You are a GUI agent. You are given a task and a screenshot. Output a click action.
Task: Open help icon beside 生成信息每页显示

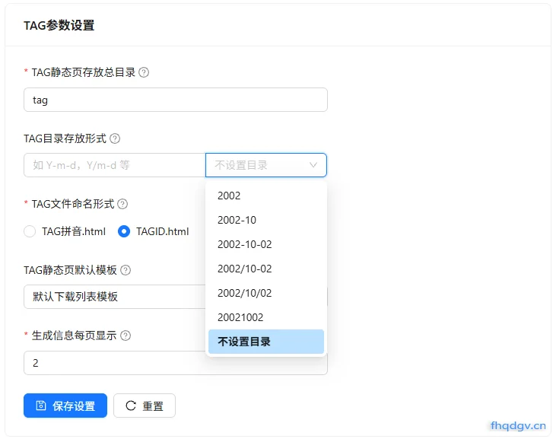point(126,336)
